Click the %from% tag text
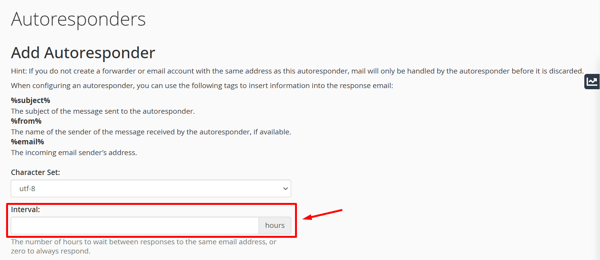600x260 pixels. [x=26, y=121]
